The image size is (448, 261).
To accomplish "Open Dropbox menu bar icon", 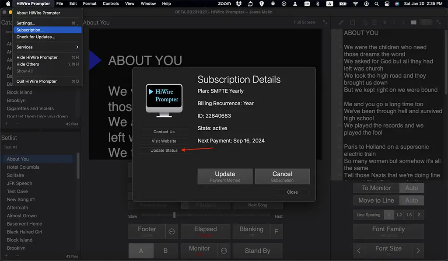I will 238,3.
